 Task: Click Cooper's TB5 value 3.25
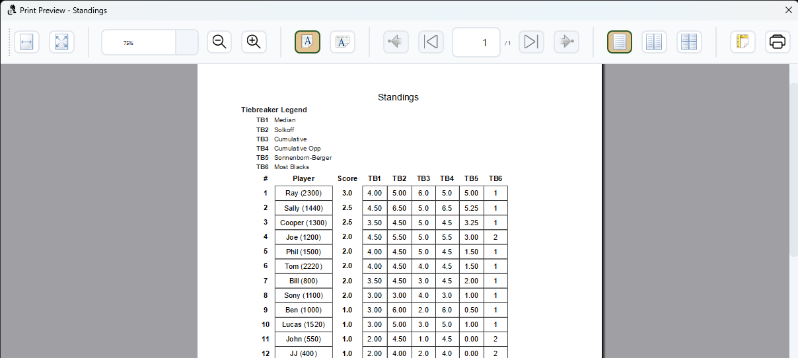tap(471, 223)
